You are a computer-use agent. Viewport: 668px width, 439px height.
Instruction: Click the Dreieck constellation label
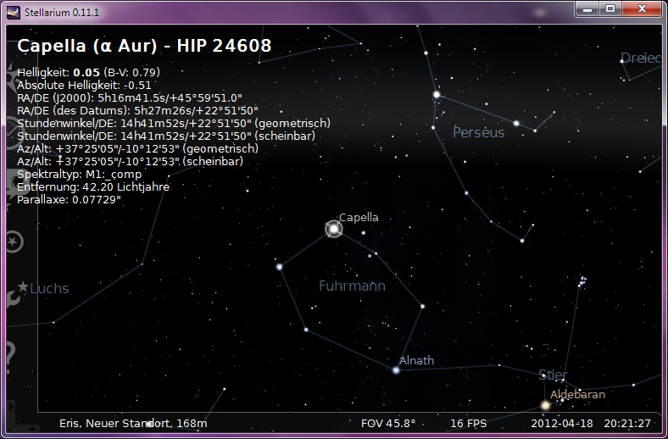640,58
